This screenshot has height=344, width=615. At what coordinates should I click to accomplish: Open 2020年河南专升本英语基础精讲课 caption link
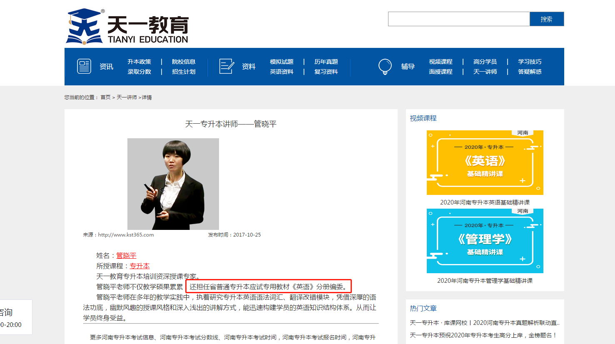pos(485,202)
